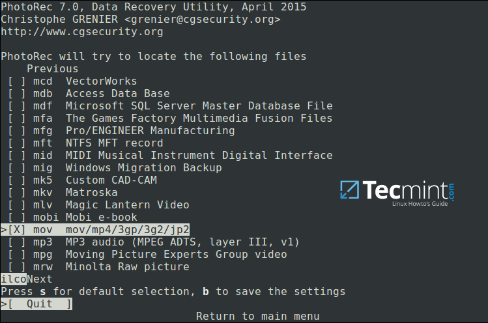Viewport: 488px width, 323px height.
Task: Enable the mpg Moving Picture Experts checkbox
Action: point(17,255)
